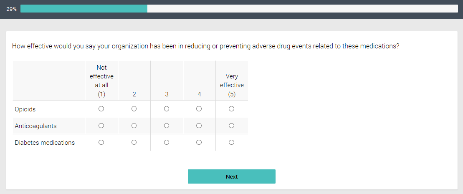Pick rating 3 for Anticoagulants
The width and height of the screenshot is (463, 194).
coord(167,126)
